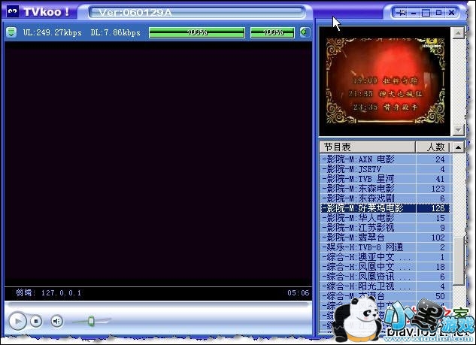Select channel 影院-M:AXN 电影
Screen dimensions: 476x345
click(x=386, y=159)
